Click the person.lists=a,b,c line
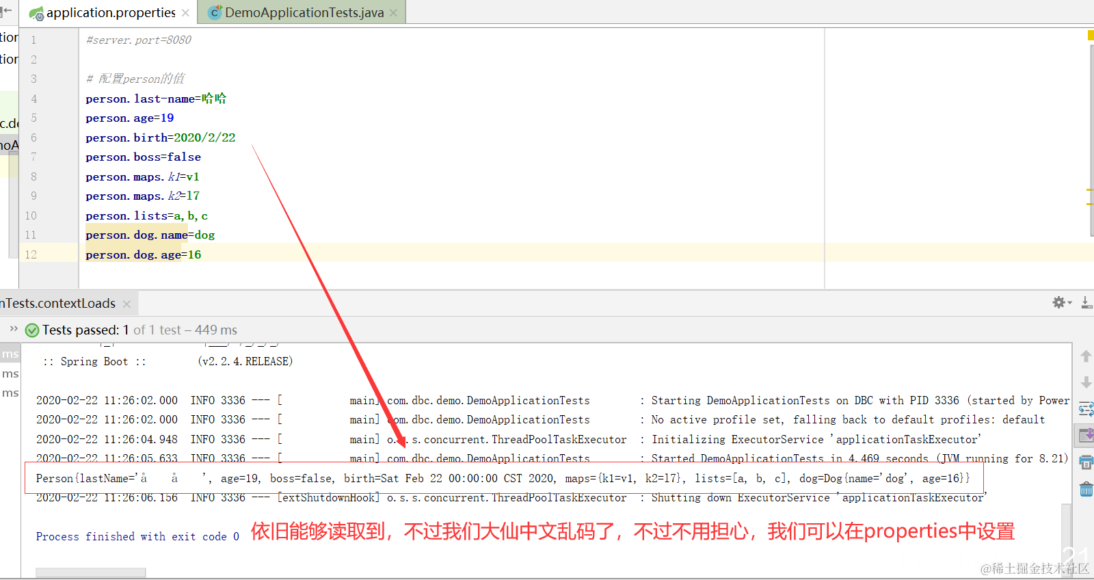The image size is (1094, 580). pos(147,215)
